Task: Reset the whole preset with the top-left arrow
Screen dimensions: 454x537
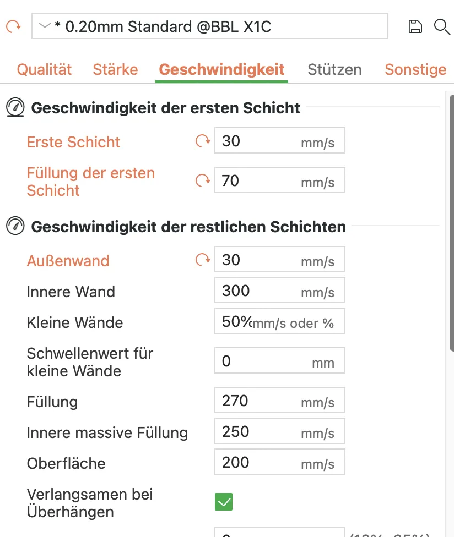Action: click(x=13, y=26)
